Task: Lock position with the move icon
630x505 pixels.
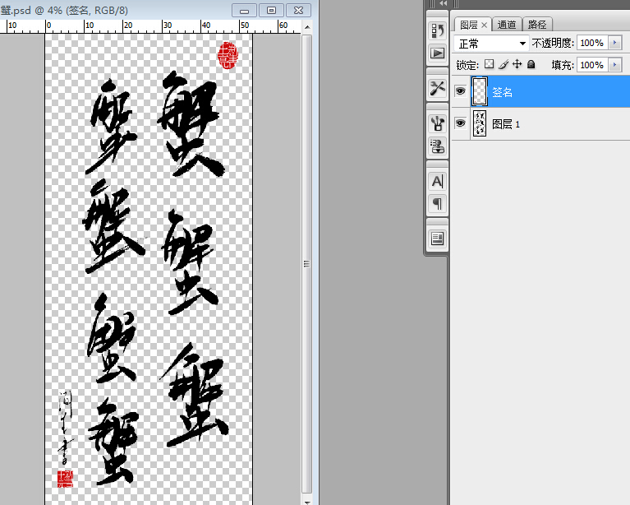Action: pyautogui.click(x=517, y=64)
